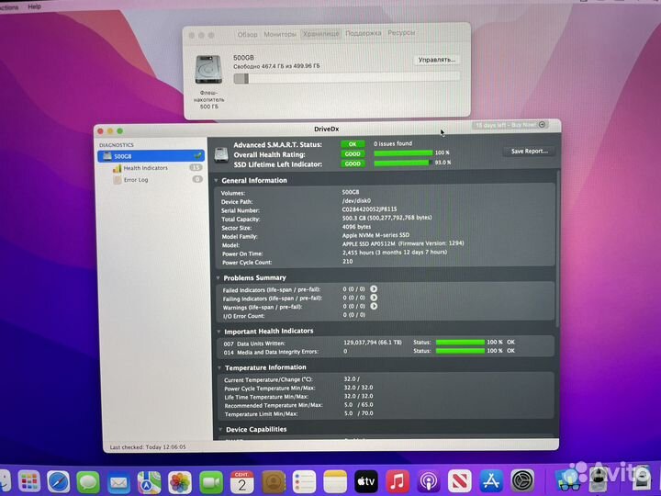Switch to the Мониторы tab

279,34
